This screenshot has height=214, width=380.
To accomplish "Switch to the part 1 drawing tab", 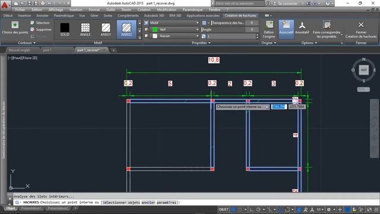I will coord(47,50).
